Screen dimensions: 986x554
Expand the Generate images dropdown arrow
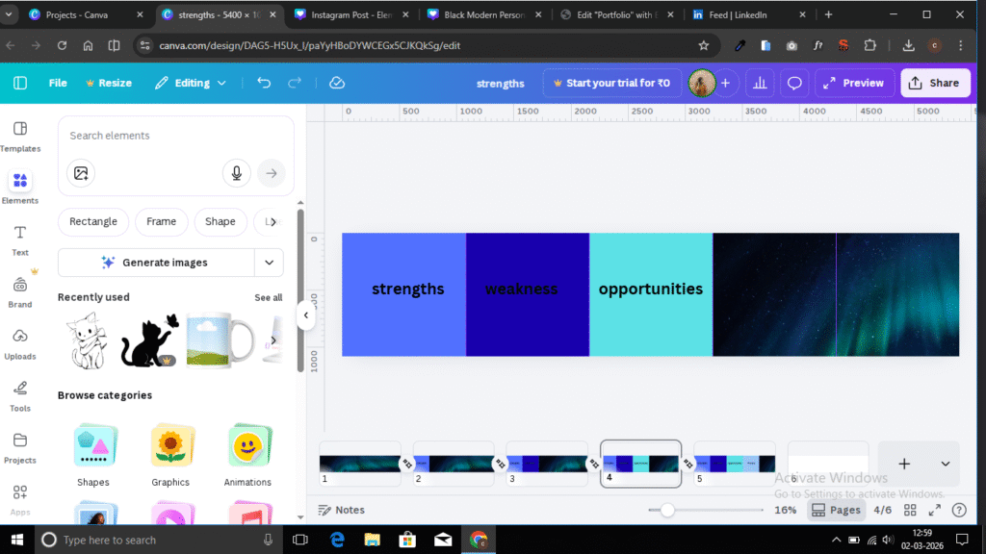pos(269,262)
